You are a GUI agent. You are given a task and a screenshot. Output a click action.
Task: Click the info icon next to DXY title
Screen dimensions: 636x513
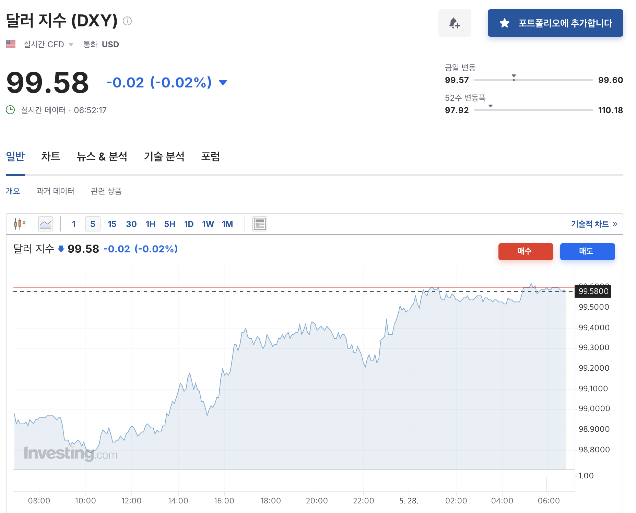pos(127,21)
